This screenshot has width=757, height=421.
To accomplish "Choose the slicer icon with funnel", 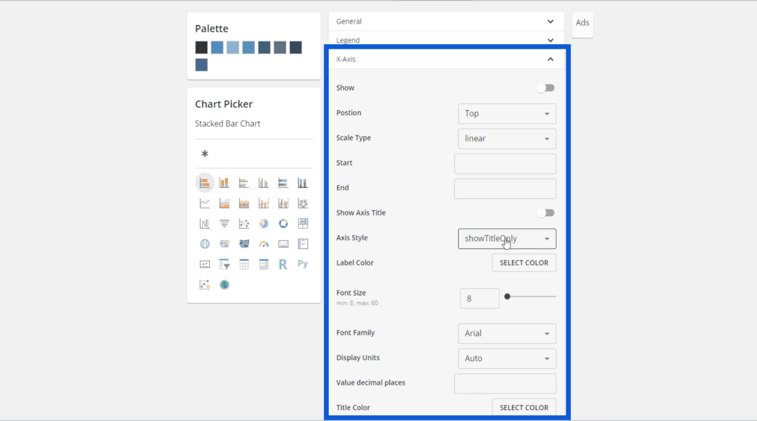I will coord(224,264).
